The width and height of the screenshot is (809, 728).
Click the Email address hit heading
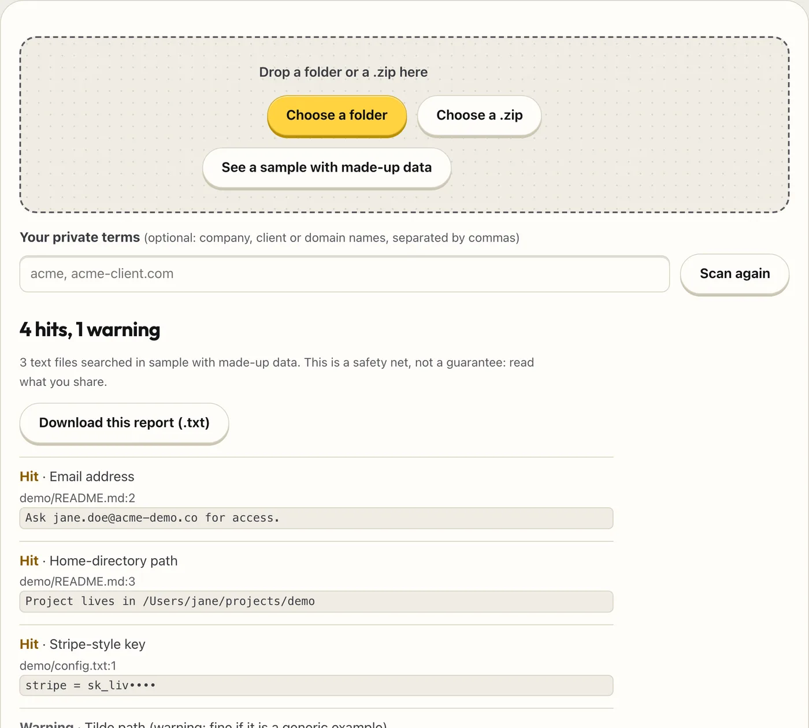coord(77,477)
